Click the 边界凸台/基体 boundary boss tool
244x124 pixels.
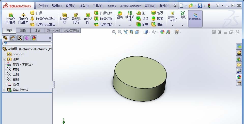43,25
